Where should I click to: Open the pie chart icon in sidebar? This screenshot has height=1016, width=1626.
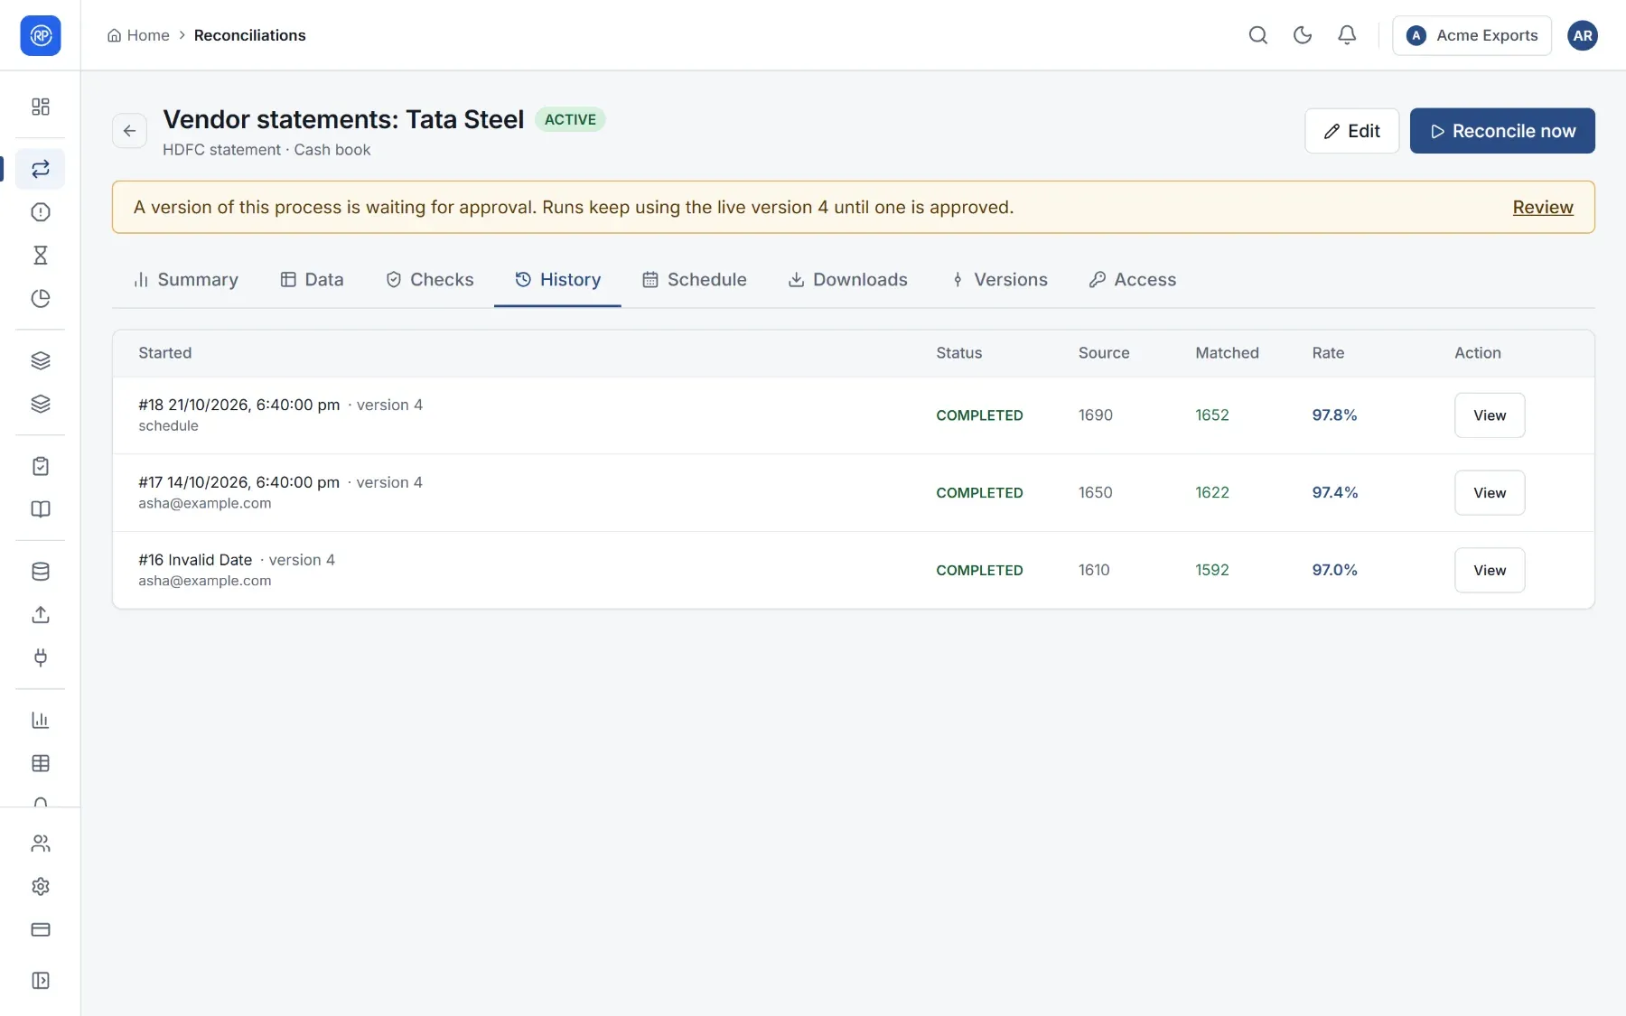click(41, 299)
